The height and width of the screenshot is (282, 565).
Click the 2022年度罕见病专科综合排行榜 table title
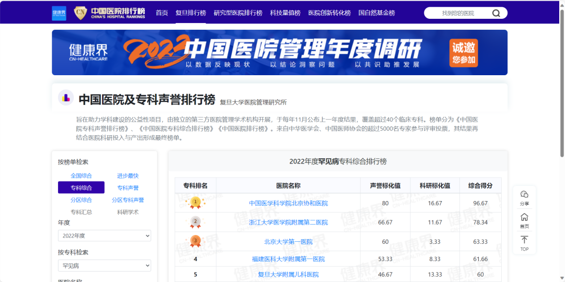[x=338, y=161]
